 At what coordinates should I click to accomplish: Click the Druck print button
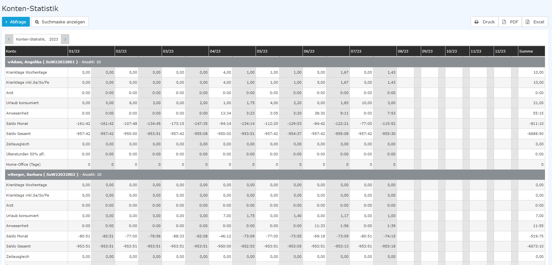pyautogui.click(x=485, y=22)
